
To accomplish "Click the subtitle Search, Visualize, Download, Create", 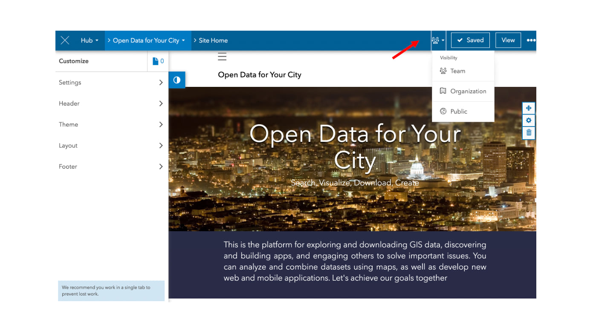I will coord(355,183).
